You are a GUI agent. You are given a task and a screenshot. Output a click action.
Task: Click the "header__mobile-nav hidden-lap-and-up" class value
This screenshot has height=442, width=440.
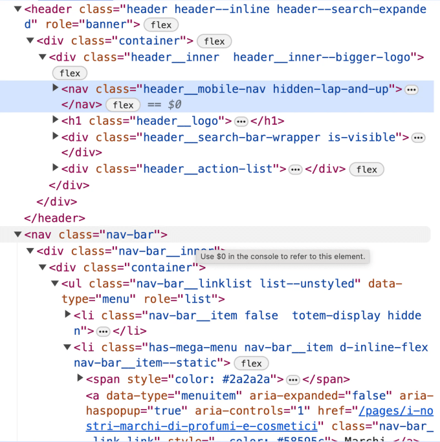(265, 89)
